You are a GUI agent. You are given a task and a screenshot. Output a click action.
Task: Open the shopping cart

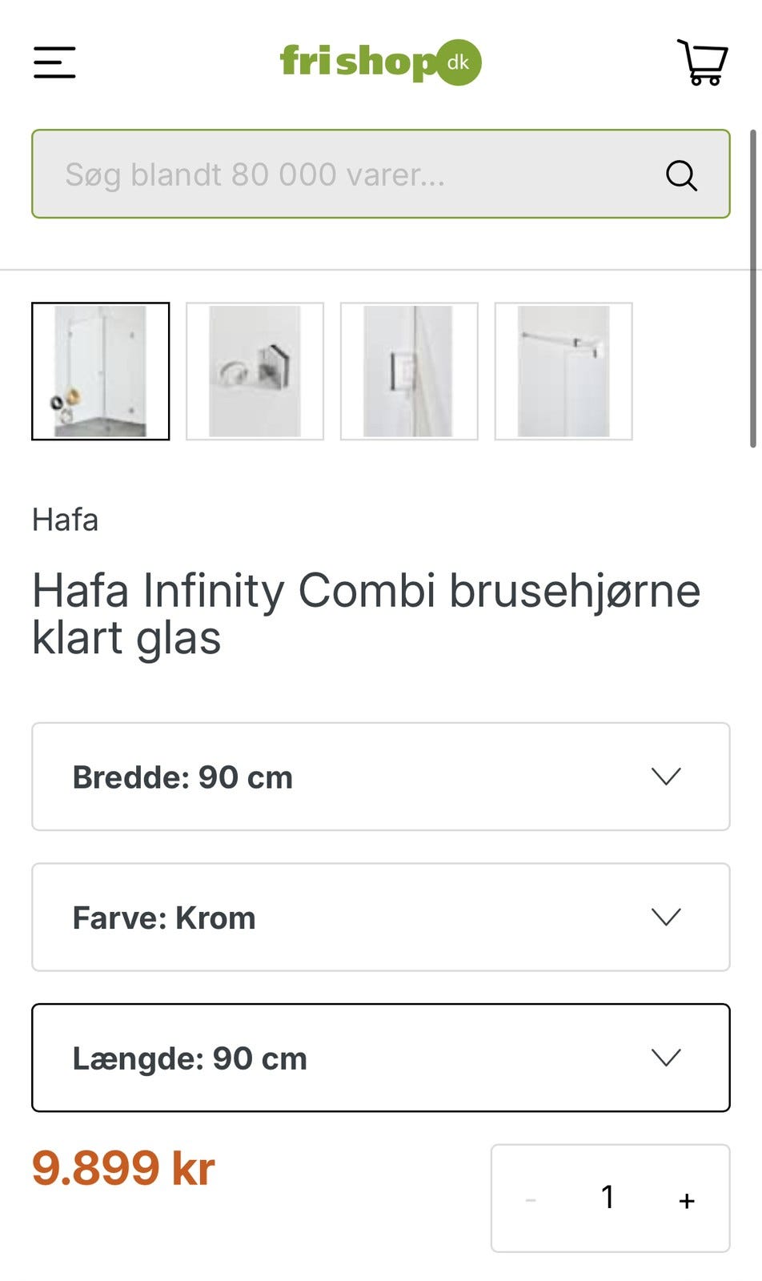coord(703,62)
